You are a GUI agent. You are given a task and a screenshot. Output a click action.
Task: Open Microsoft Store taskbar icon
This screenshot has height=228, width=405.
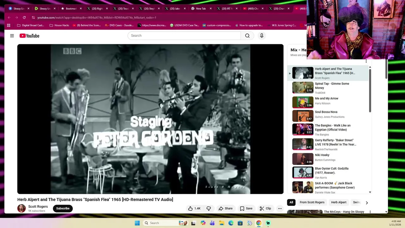240,223
